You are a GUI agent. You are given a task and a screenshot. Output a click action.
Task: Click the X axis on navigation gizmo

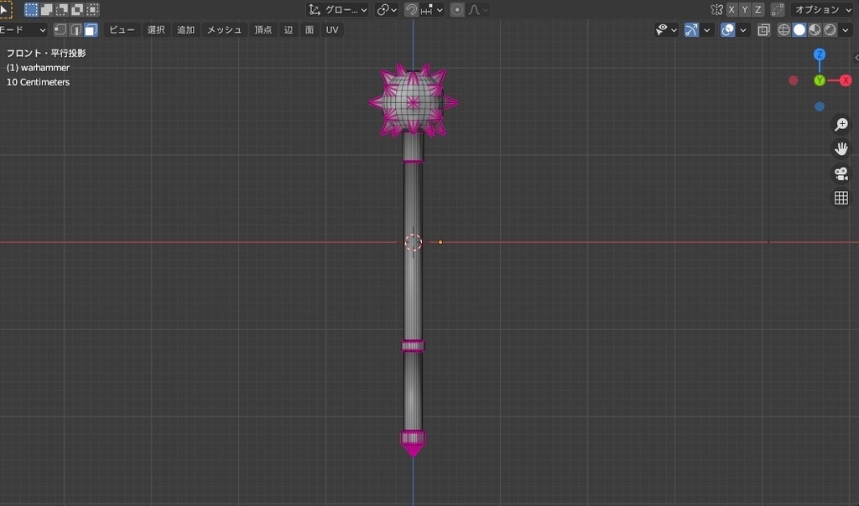click(846, 80)
